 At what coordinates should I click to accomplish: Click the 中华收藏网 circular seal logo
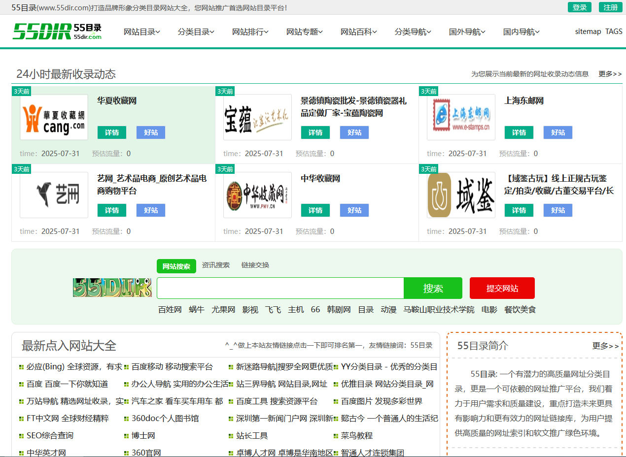pyautogui.click(x=257, y=195)
